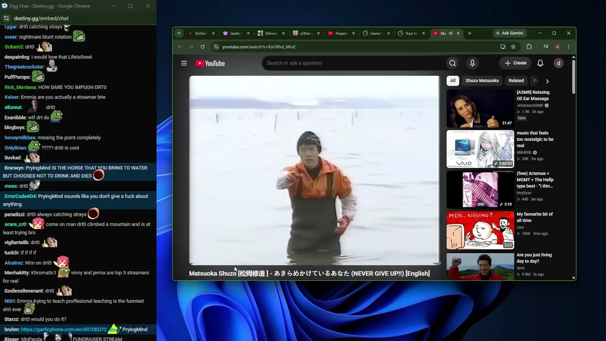Click username Rick_Montana in chat

[x=20, y=87]
